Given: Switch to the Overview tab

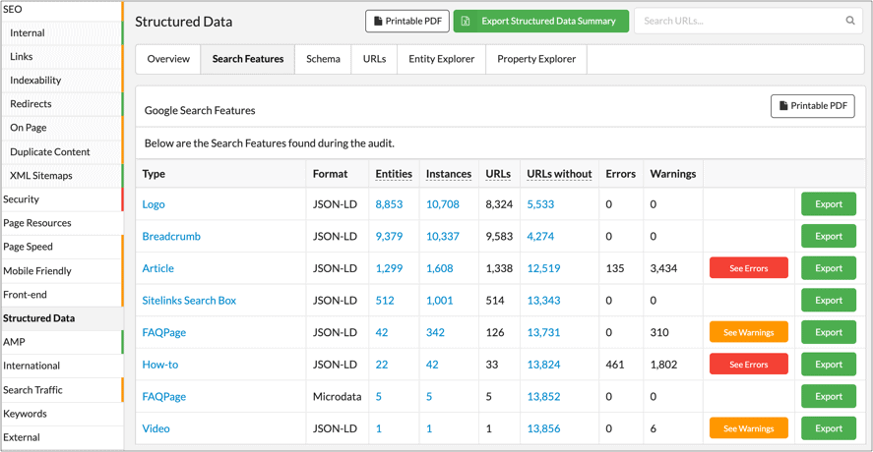Looking at the screenshot, I should tap(168, 59).
